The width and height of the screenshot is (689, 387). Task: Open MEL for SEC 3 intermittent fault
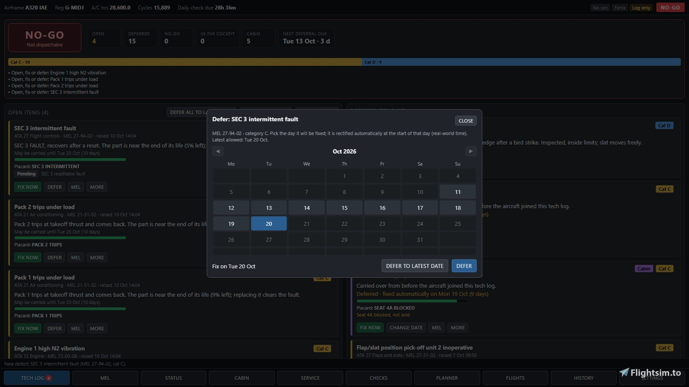tap(76, 187)
